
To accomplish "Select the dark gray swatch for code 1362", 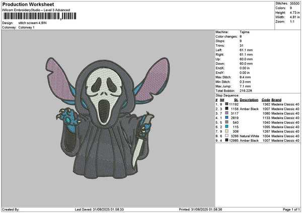I will pos(226,104).
